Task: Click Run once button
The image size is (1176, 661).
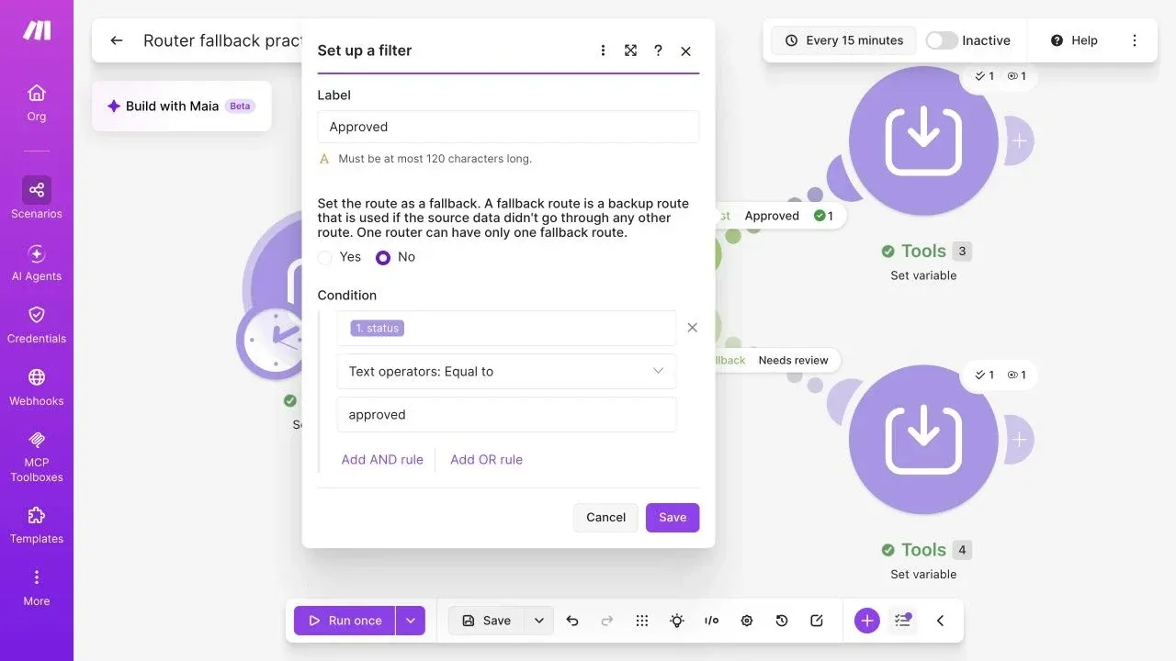Action: pos(345,621)
